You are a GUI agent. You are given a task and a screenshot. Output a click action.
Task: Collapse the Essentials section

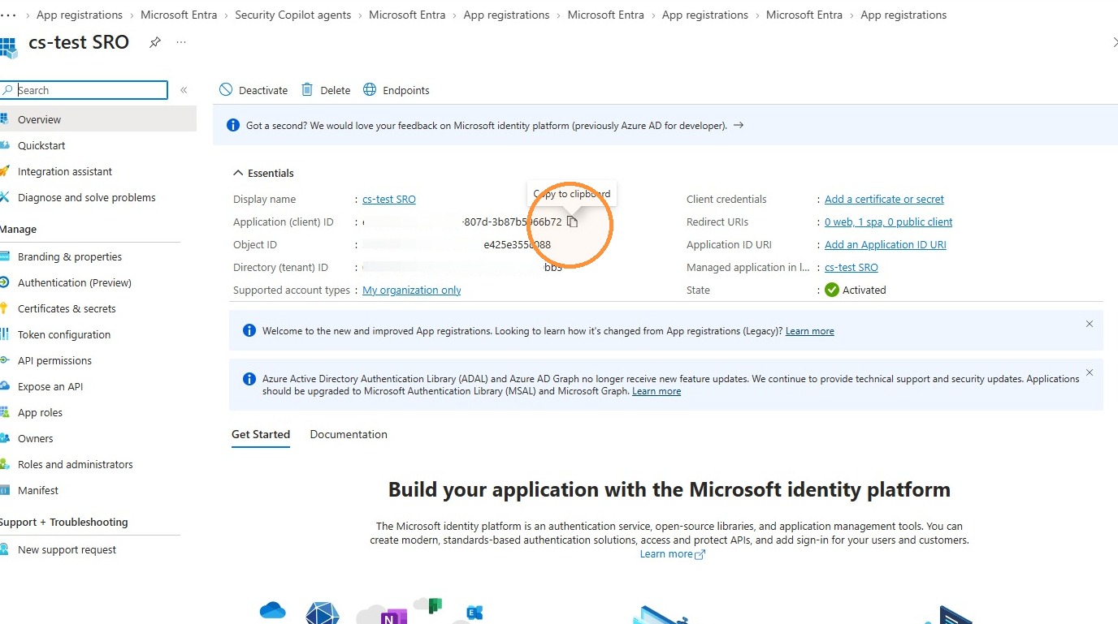(x=238, y=173)
